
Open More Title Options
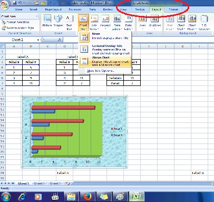(100, 71)
